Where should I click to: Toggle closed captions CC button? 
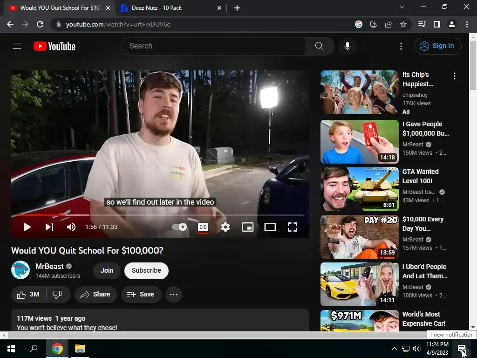coord(203,227)
